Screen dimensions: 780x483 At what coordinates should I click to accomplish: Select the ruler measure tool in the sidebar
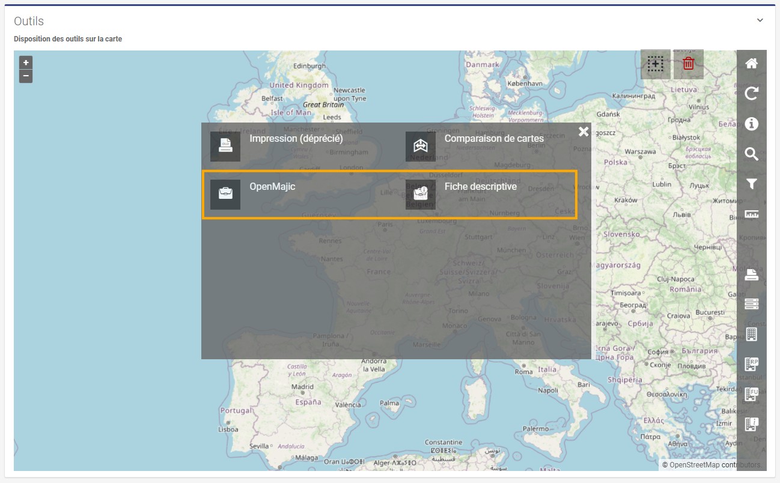(751, 214)
